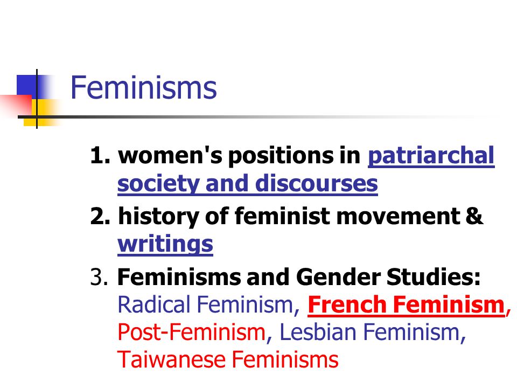Open the 'writings' hyperlink

point(165,245)
